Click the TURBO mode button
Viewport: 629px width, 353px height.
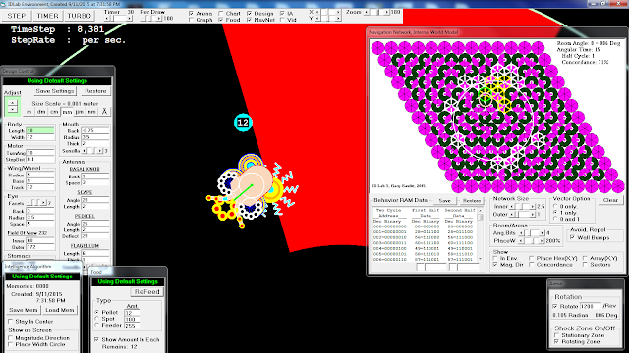79,16
